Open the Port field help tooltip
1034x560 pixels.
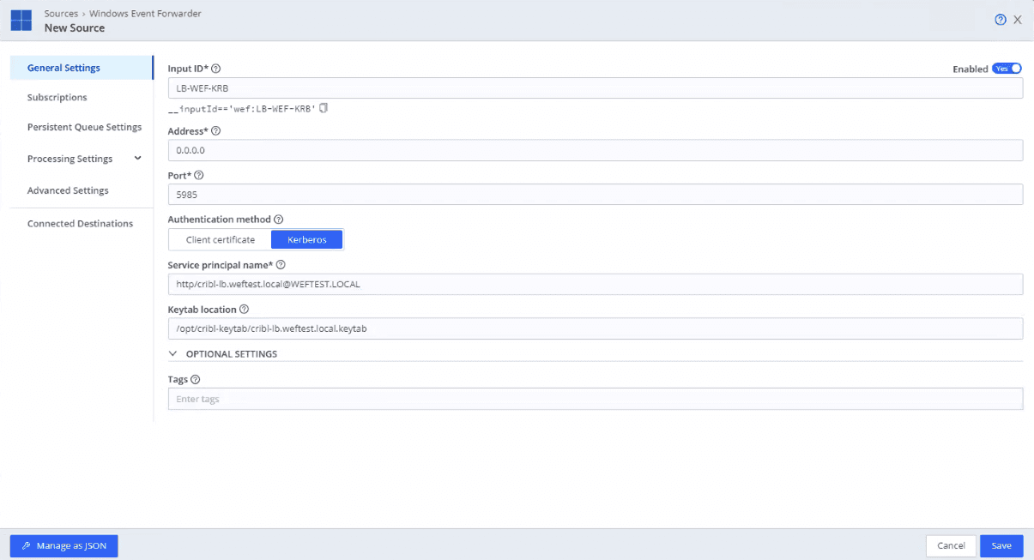pyautogui.click(x=199, y=175)
